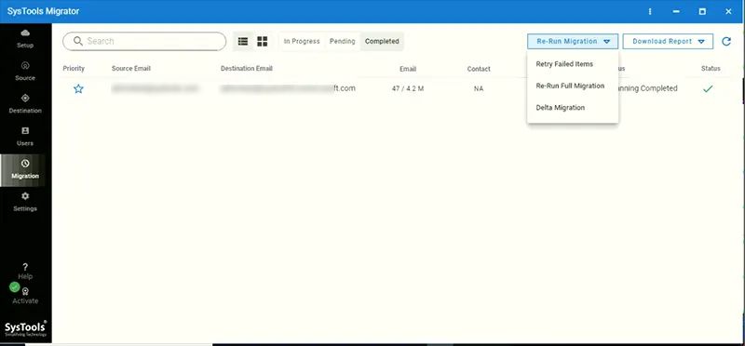Open Users sidebar section
Screen dimensions: 745x346
[x=25, y=137]
